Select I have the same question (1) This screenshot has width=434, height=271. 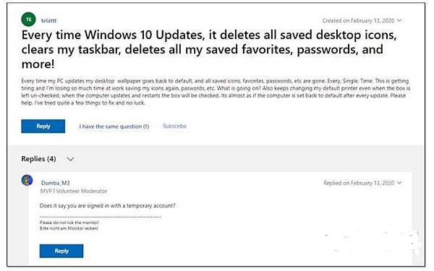(x=114, y=126)
